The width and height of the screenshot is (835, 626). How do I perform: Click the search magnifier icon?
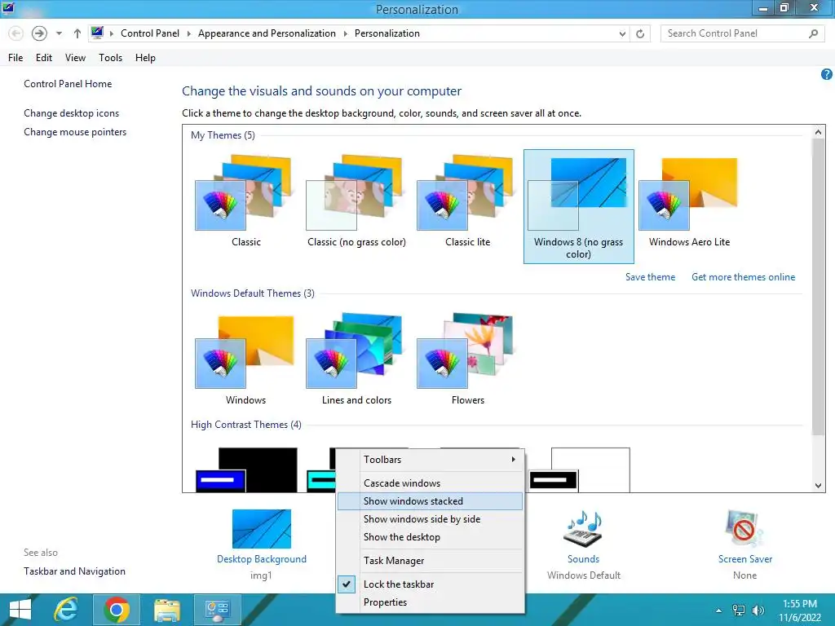click(813, 33)
